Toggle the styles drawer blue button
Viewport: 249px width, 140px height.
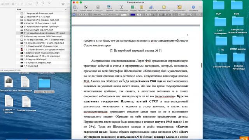(74, 15)
